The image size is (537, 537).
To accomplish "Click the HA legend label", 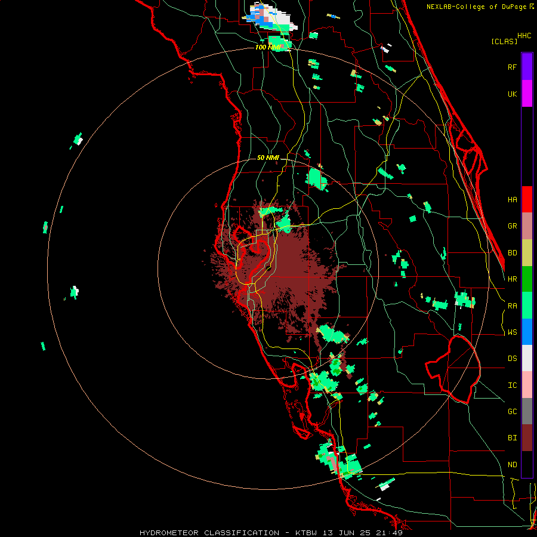I will [512, 200].
